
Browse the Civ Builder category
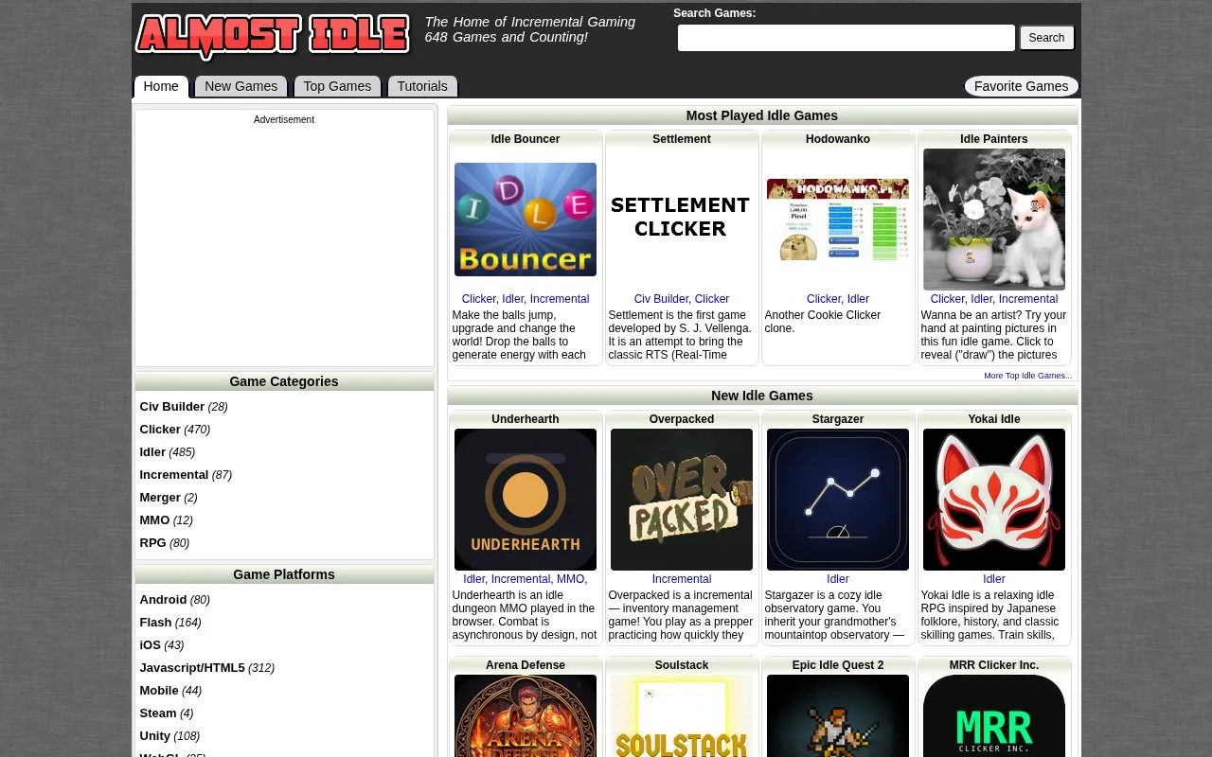171,407
